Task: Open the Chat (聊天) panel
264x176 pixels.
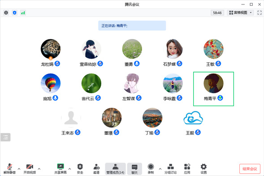Action: click(x=134, y=169)
